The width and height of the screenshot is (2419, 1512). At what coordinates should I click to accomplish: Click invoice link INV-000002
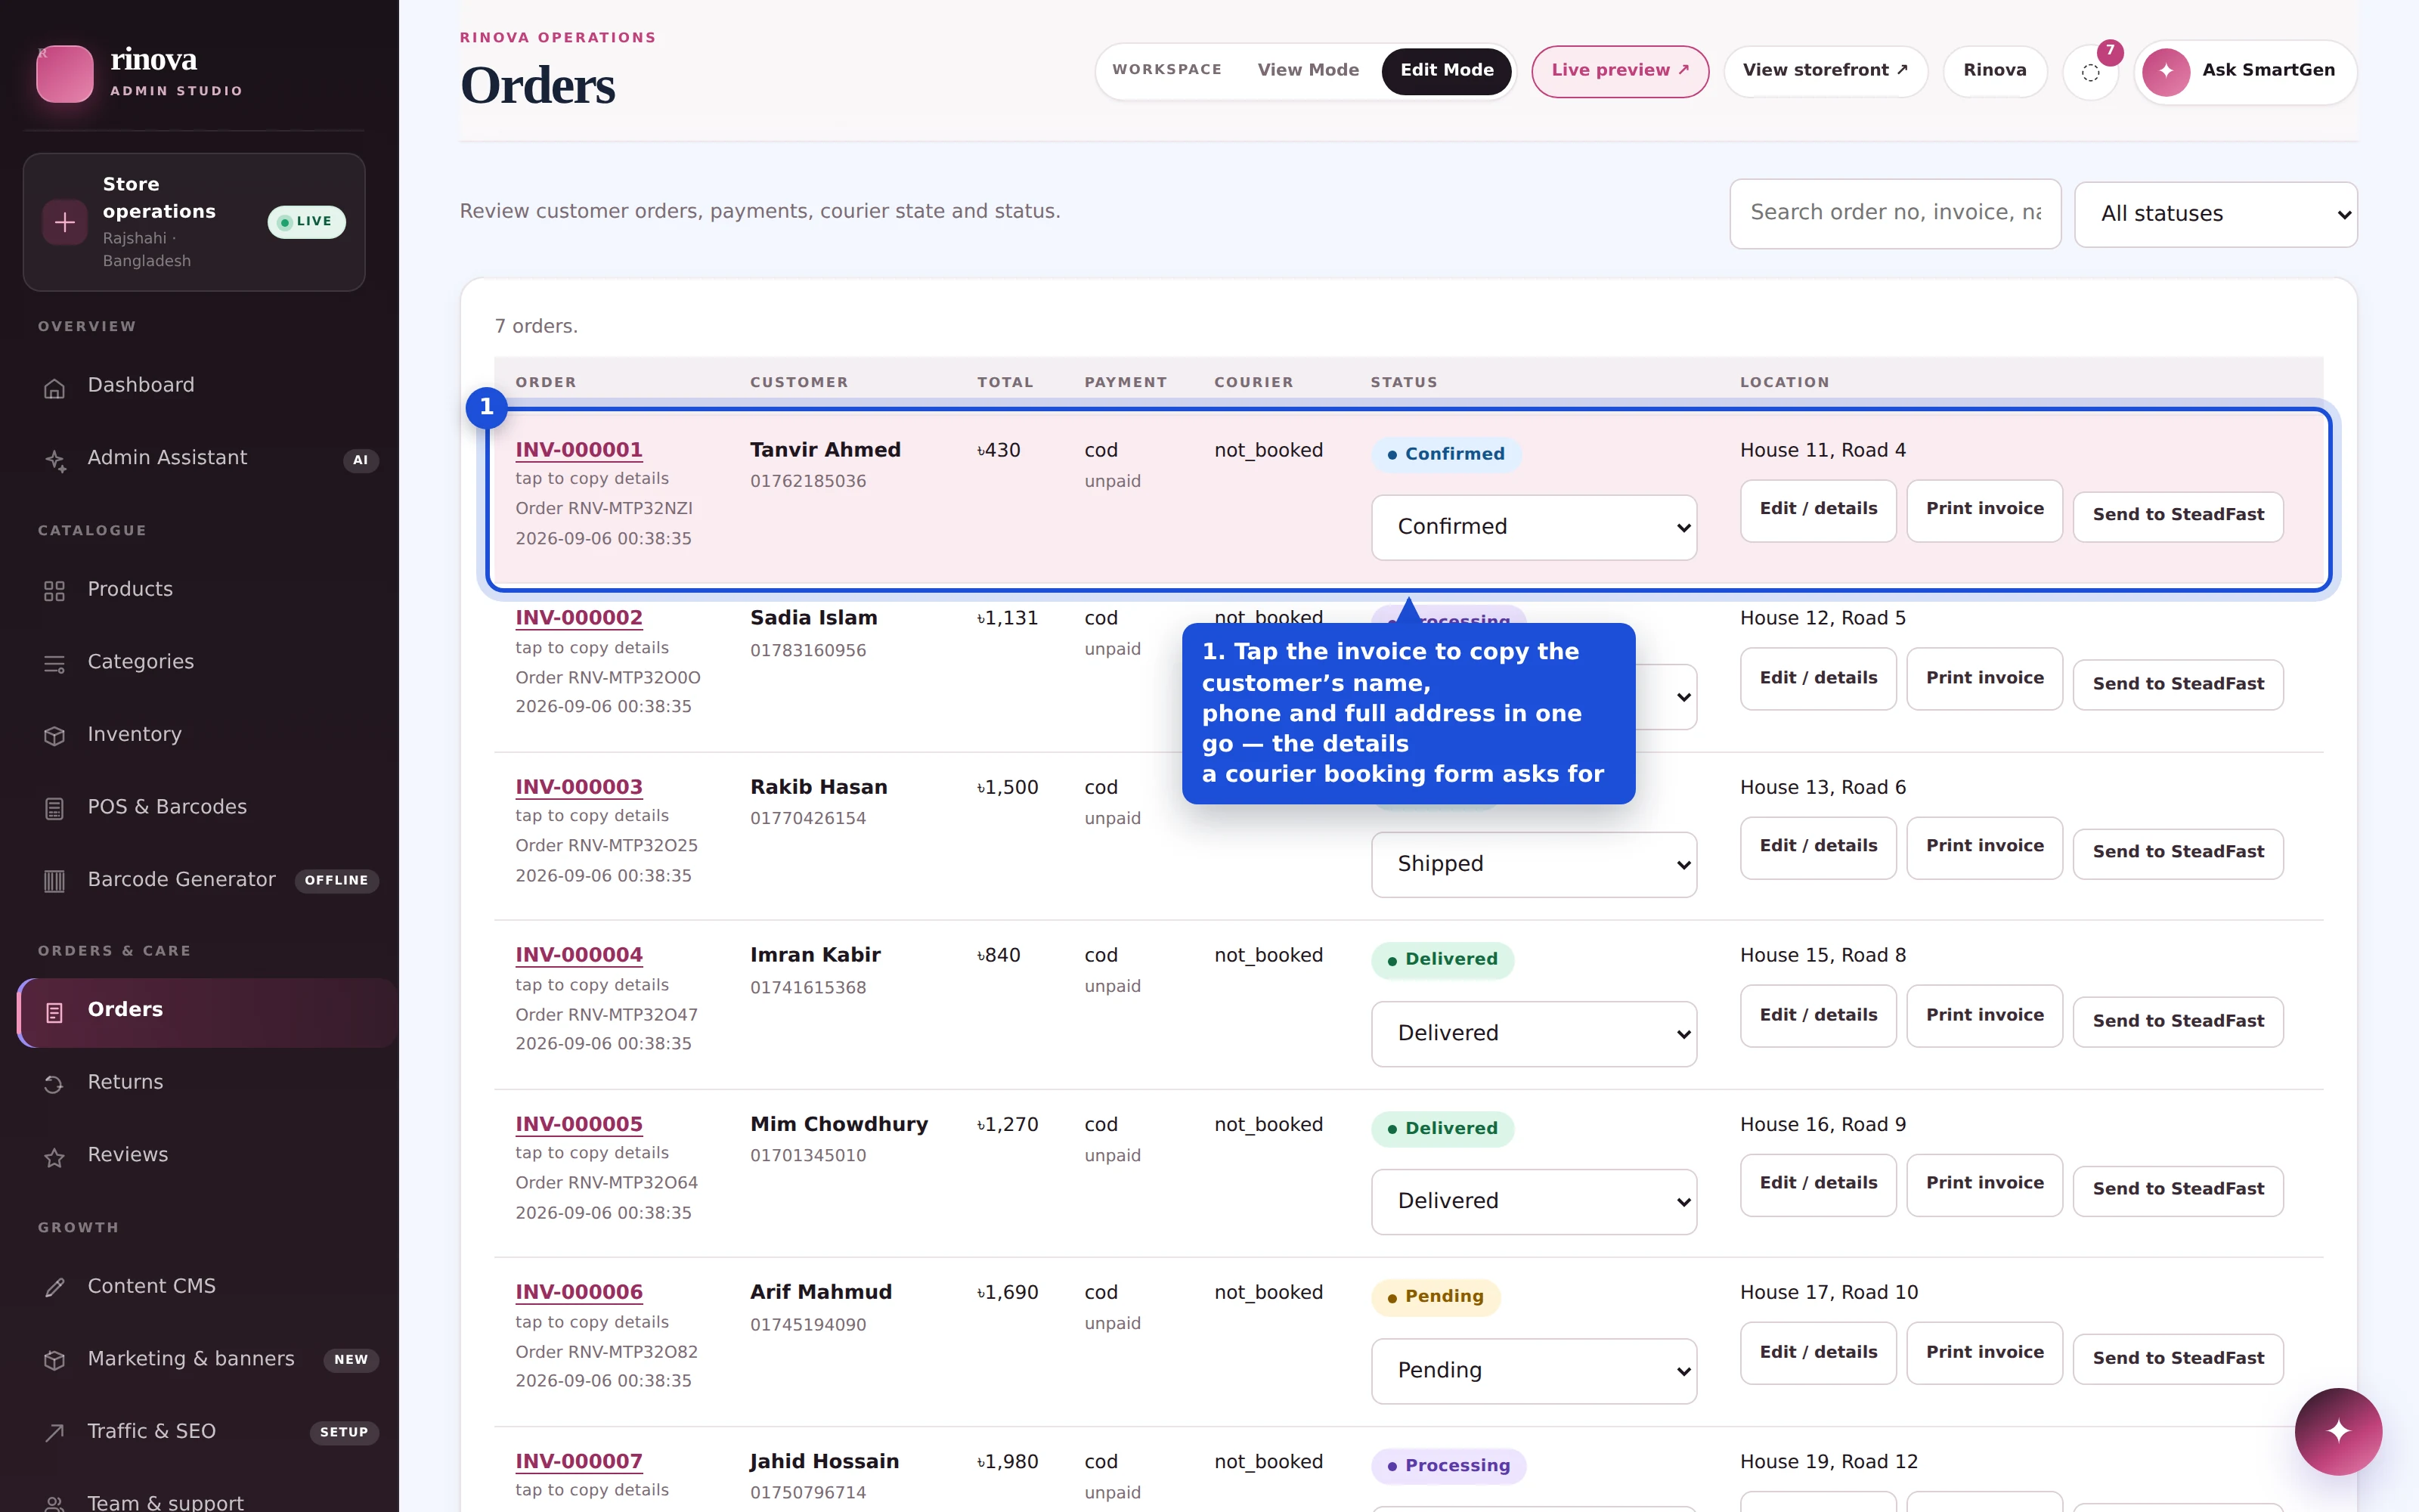coord(579,618)
